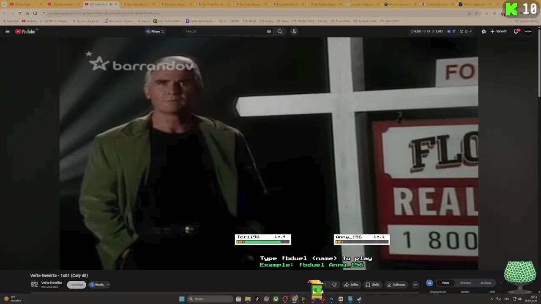Open the volume control in system tray

click(x=519, y=299)
